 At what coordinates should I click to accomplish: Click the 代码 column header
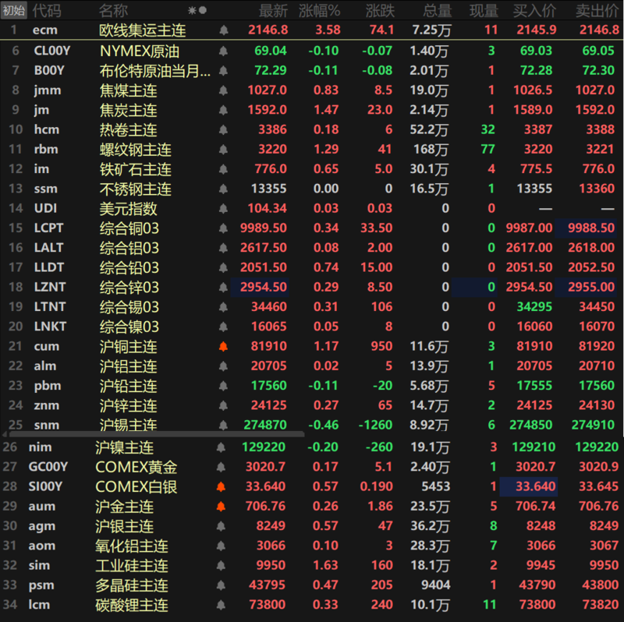[x=47, y=11]
